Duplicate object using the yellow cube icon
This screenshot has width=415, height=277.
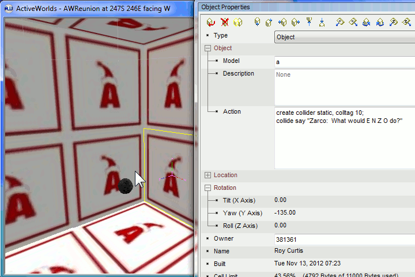[x=237, y=23]
